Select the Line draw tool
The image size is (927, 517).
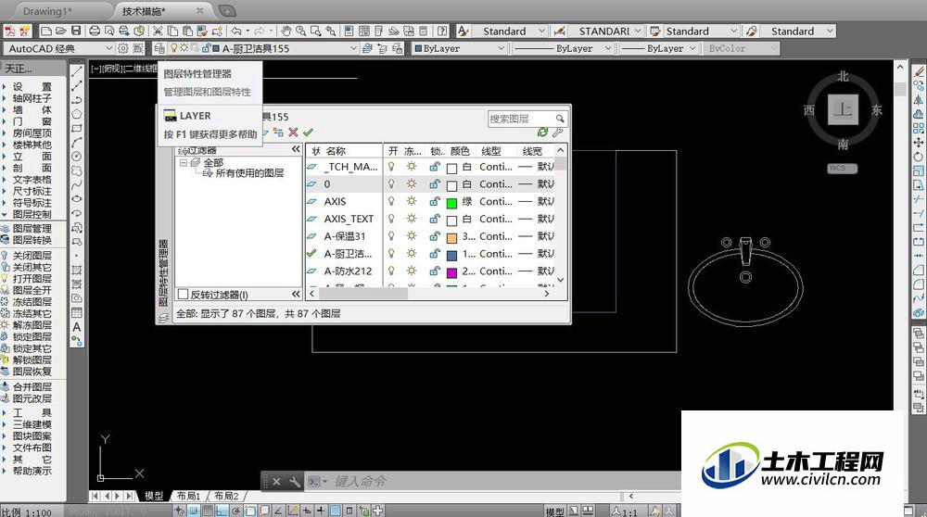click(76, 71)
